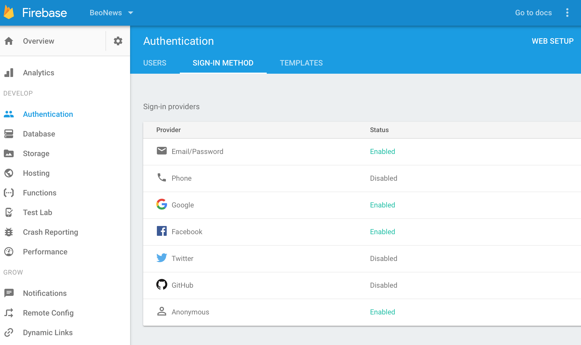Screen dimensions: 581x345
Task: Open the Go to docs link
Action: click(533, 13)
